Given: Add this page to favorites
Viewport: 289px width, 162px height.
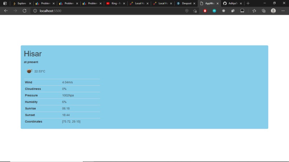Looking at the screenshot, I should (x=195, y=11).
